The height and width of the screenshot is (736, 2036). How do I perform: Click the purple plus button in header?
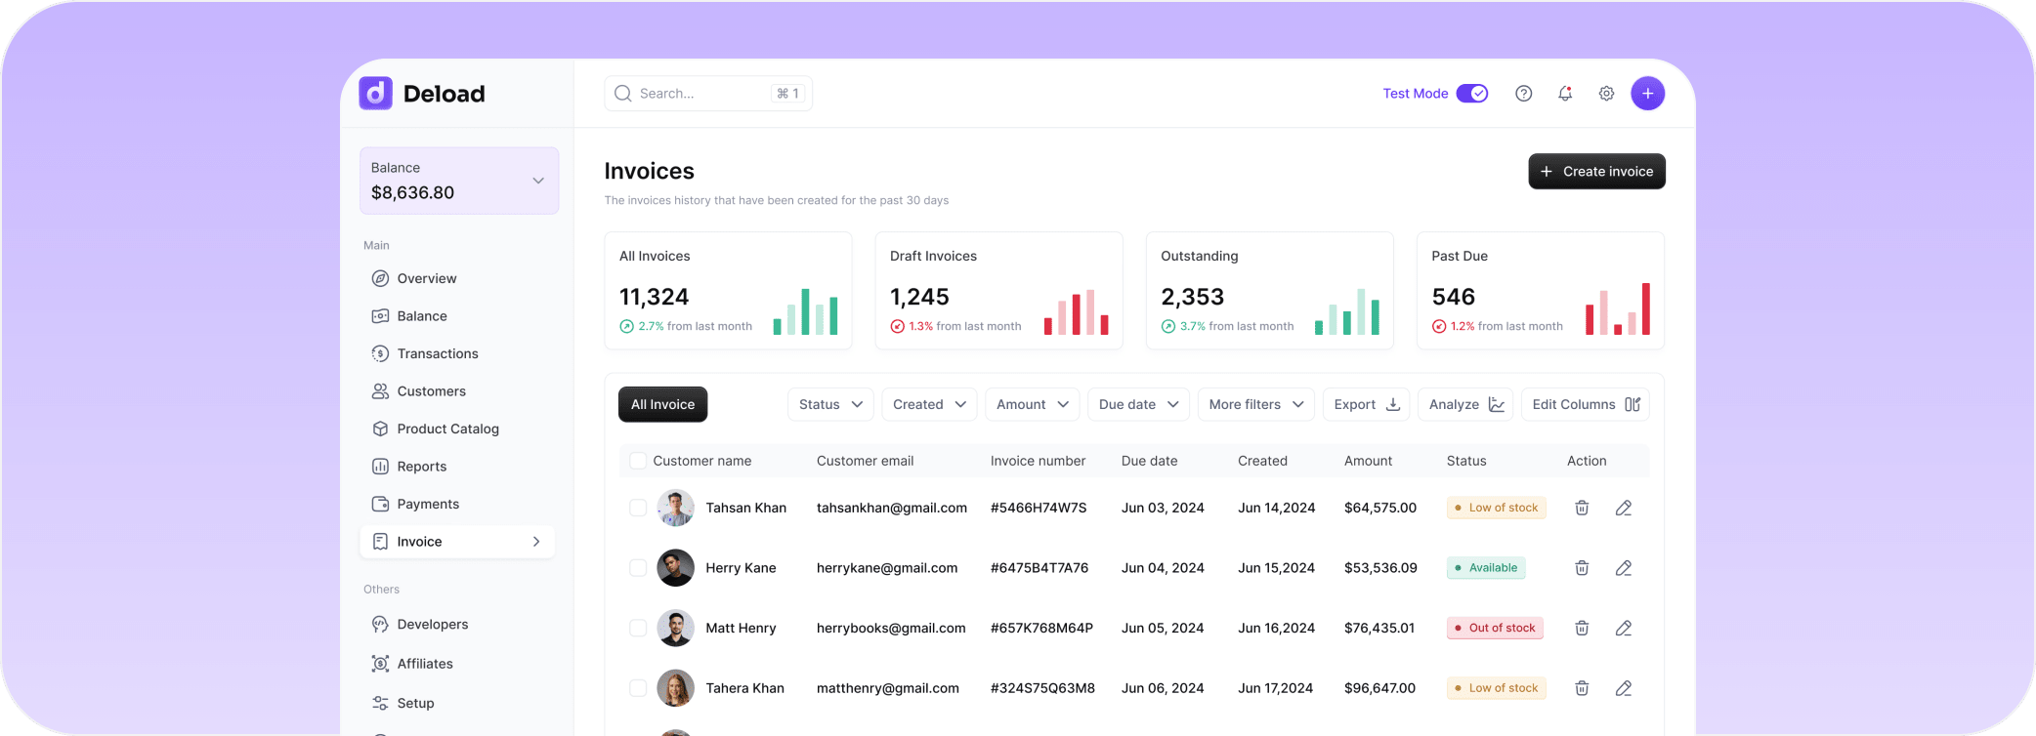(1647, 94)
